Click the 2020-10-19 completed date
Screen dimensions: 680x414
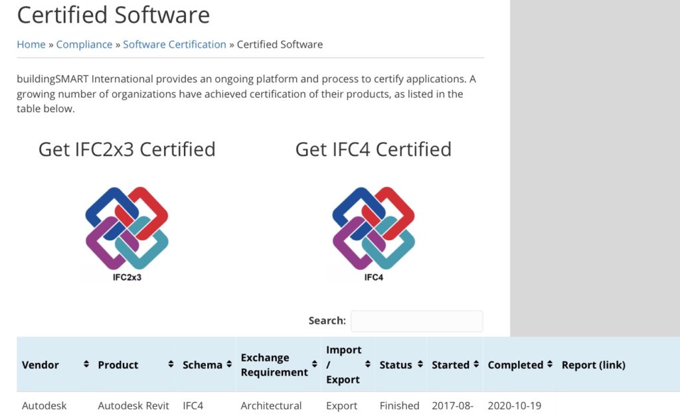[515, 406]
